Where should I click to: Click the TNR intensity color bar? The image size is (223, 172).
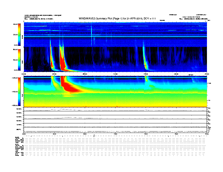pyautogui.click(x=19, y=92)
